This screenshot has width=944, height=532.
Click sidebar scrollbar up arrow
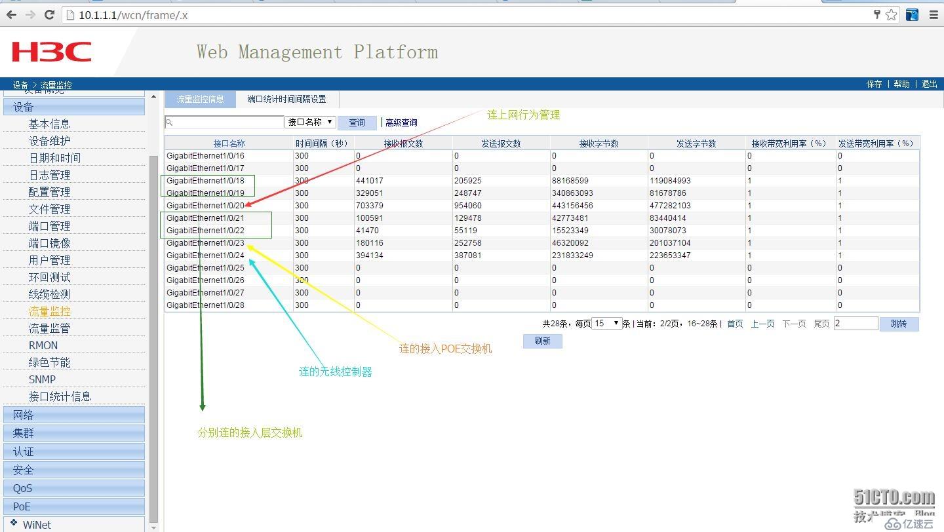tap(154, 96)
